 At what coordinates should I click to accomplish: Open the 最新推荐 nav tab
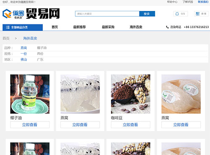[x=79, y=27]
